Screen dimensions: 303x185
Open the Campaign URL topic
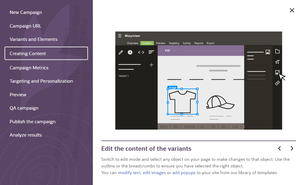click(25, 26)
